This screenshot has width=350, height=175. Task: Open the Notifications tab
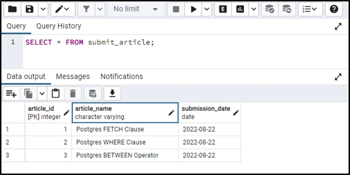pos(121,76)
